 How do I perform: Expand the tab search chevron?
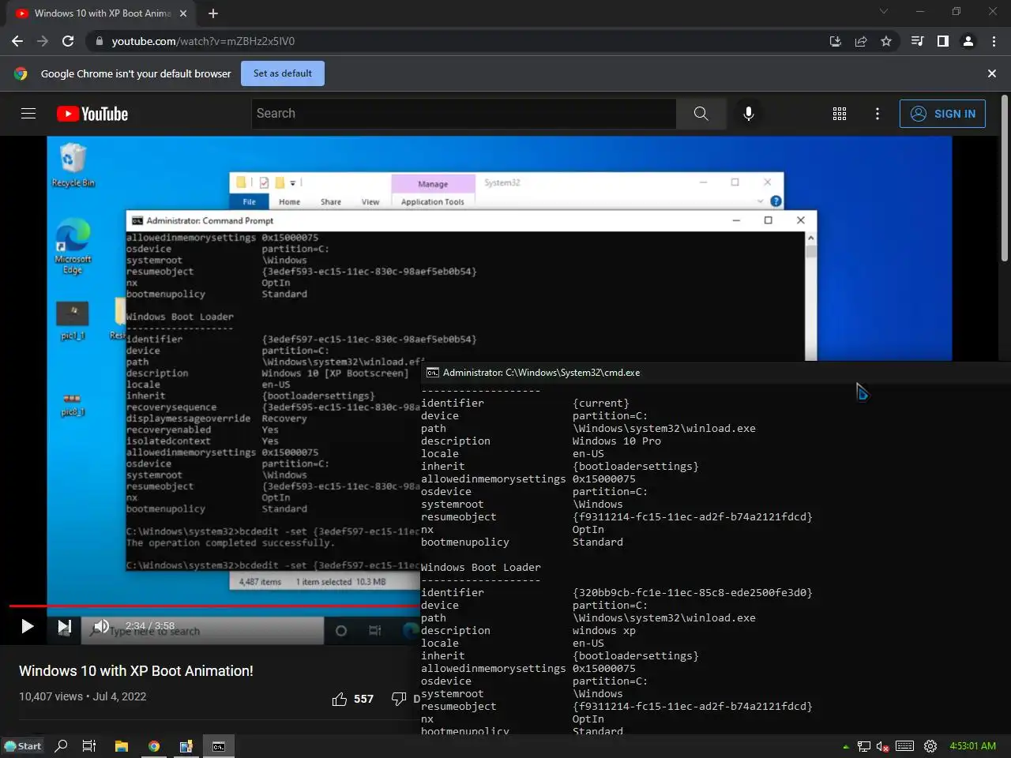(x=884, y=12)
